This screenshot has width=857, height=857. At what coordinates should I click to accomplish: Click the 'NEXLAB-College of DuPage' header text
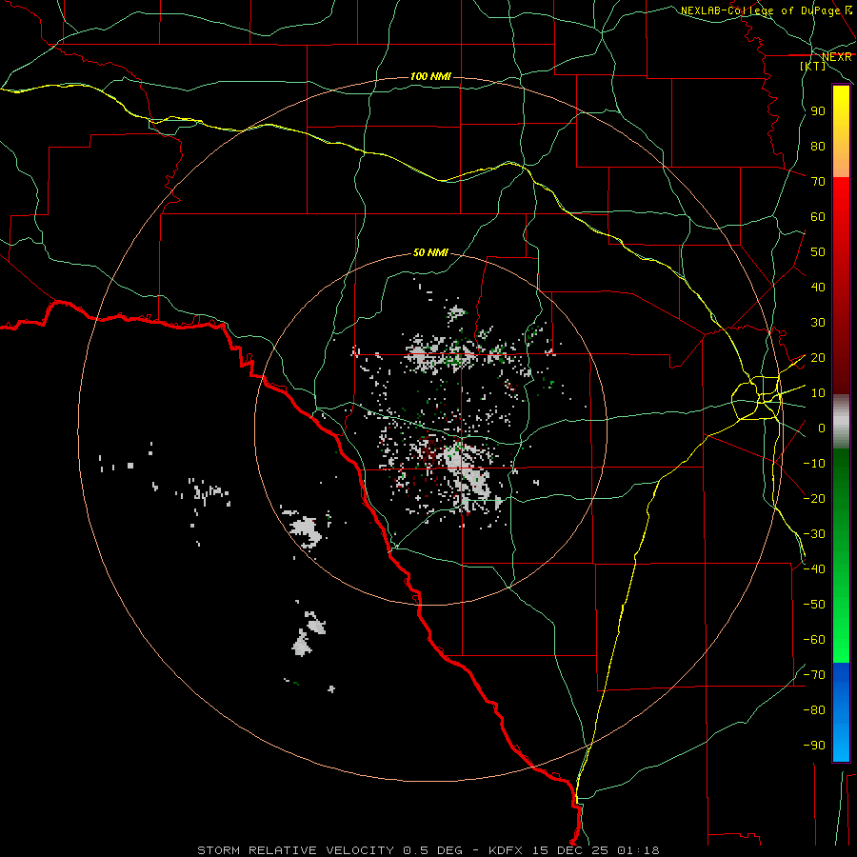762,10
